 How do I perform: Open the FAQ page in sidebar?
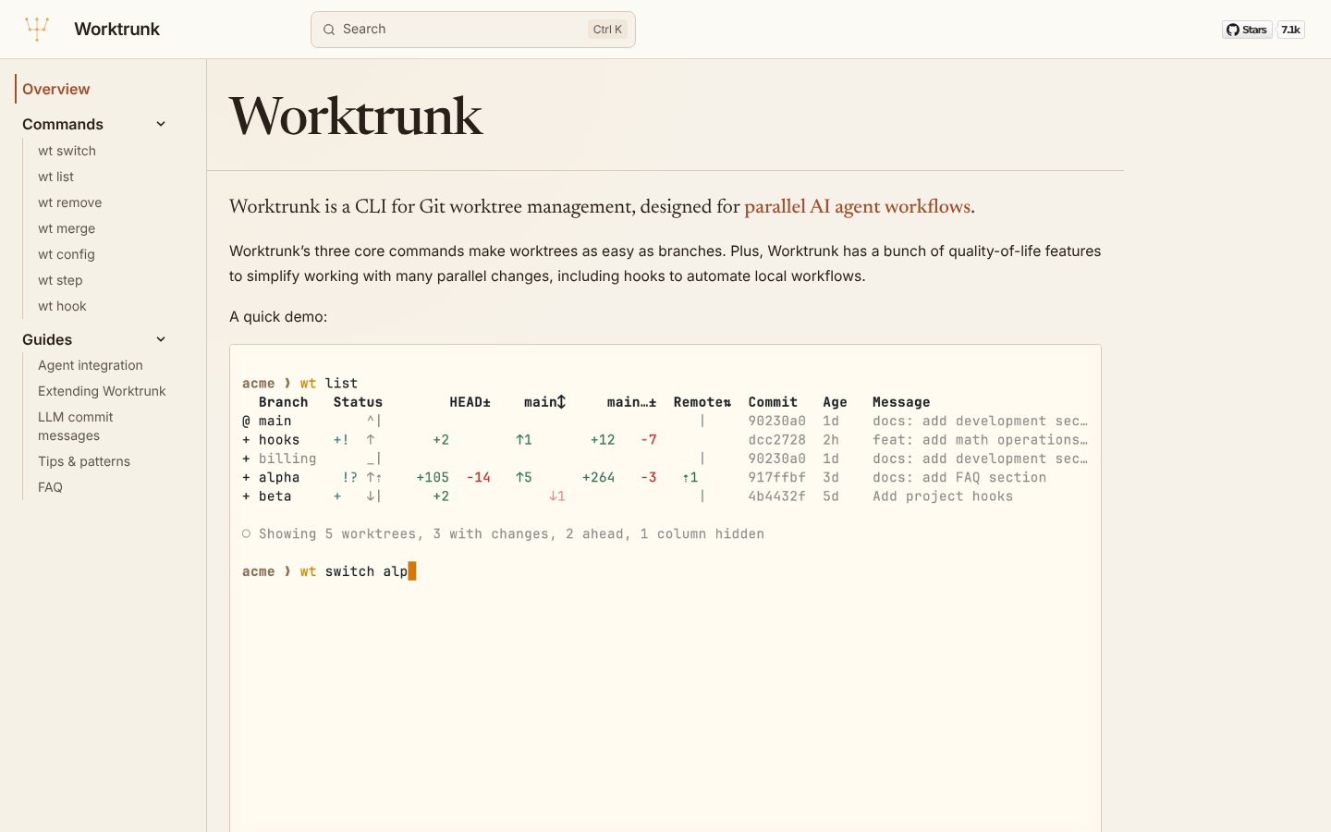click(50, 487)
